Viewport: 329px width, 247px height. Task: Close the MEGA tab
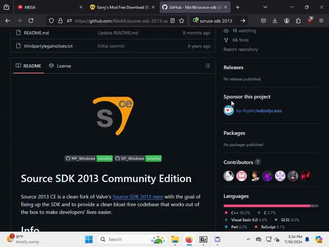point(81,7)
